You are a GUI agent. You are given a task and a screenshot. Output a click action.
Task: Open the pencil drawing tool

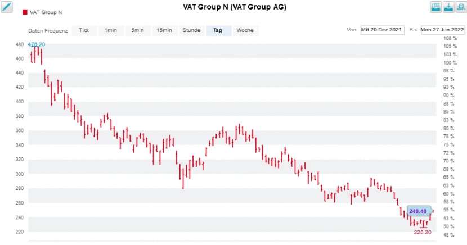click(x=7, y=7)
